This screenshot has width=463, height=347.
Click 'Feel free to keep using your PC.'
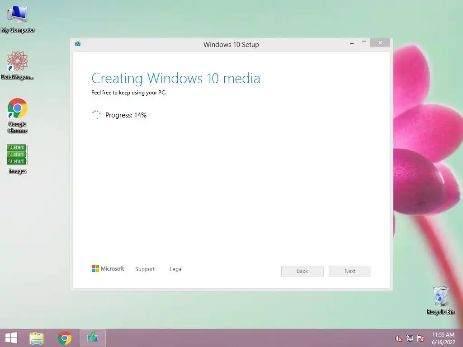pos(129,93)
